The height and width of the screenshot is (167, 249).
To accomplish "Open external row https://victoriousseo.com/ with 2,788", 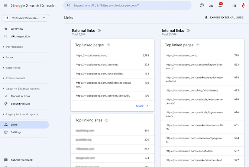I will [x=113, y=56].
